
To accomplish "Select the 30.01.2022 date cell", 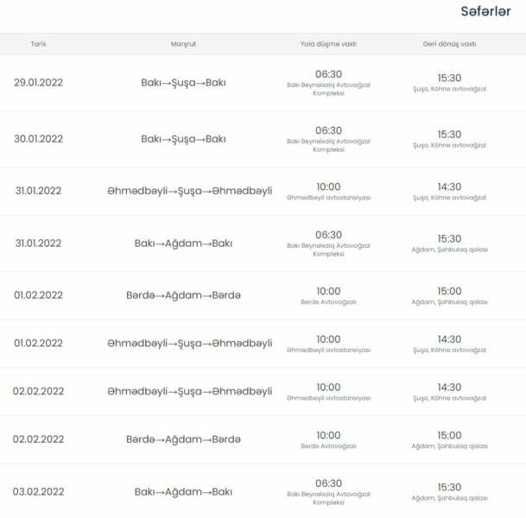I will 38,138.
